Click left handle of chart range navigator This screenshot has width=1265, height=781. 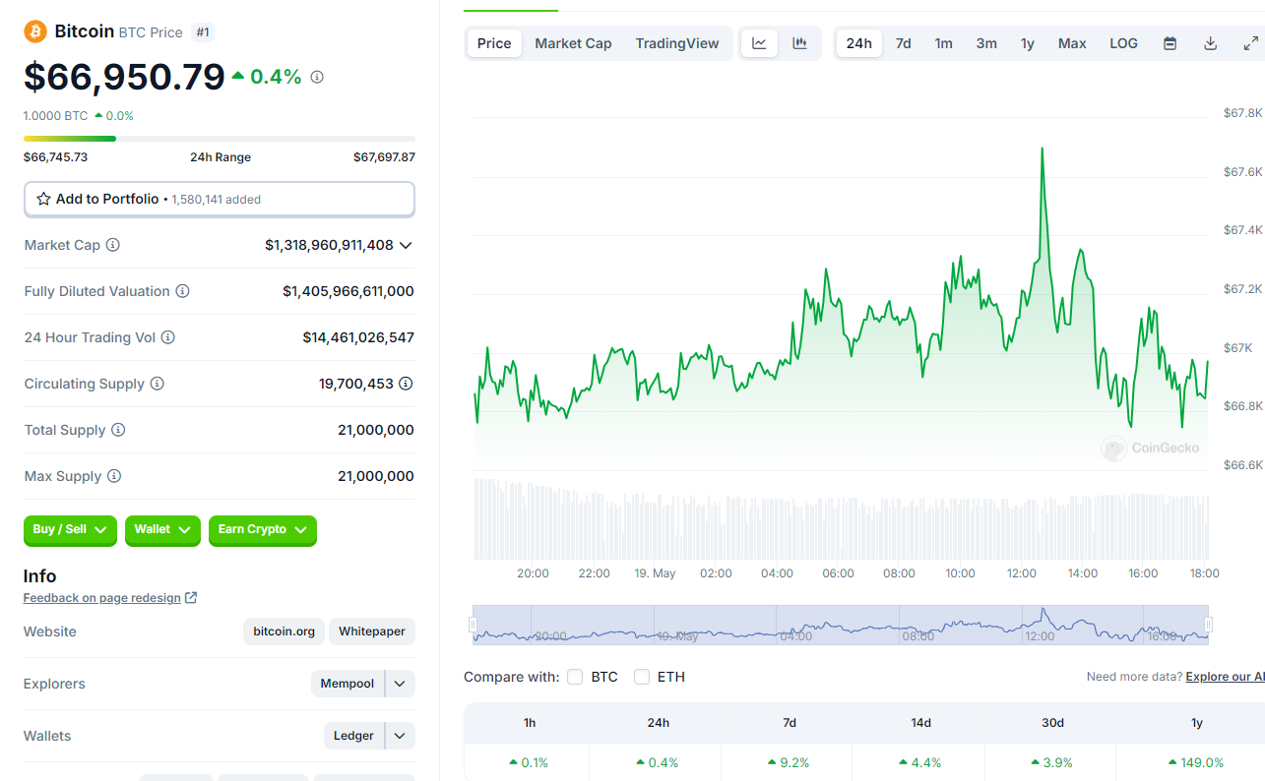point(473,625)
